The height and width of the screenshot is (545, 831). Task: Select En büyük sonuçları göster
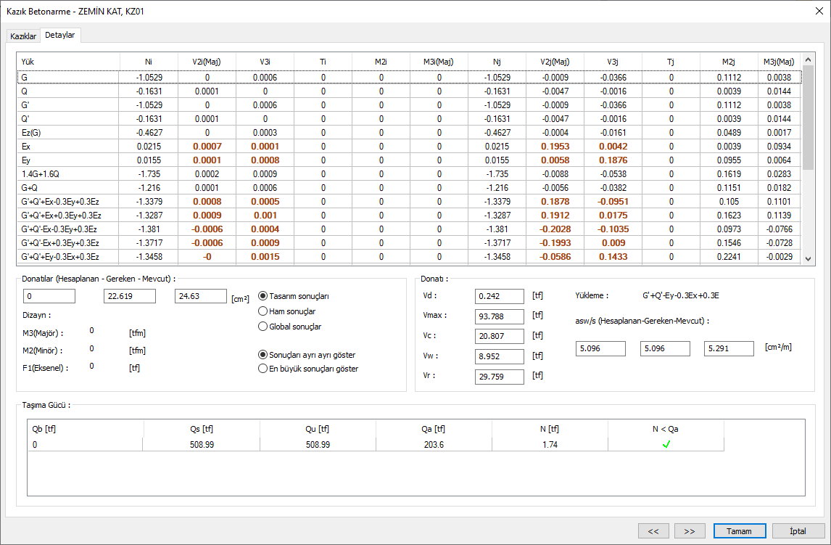point(263,369)
